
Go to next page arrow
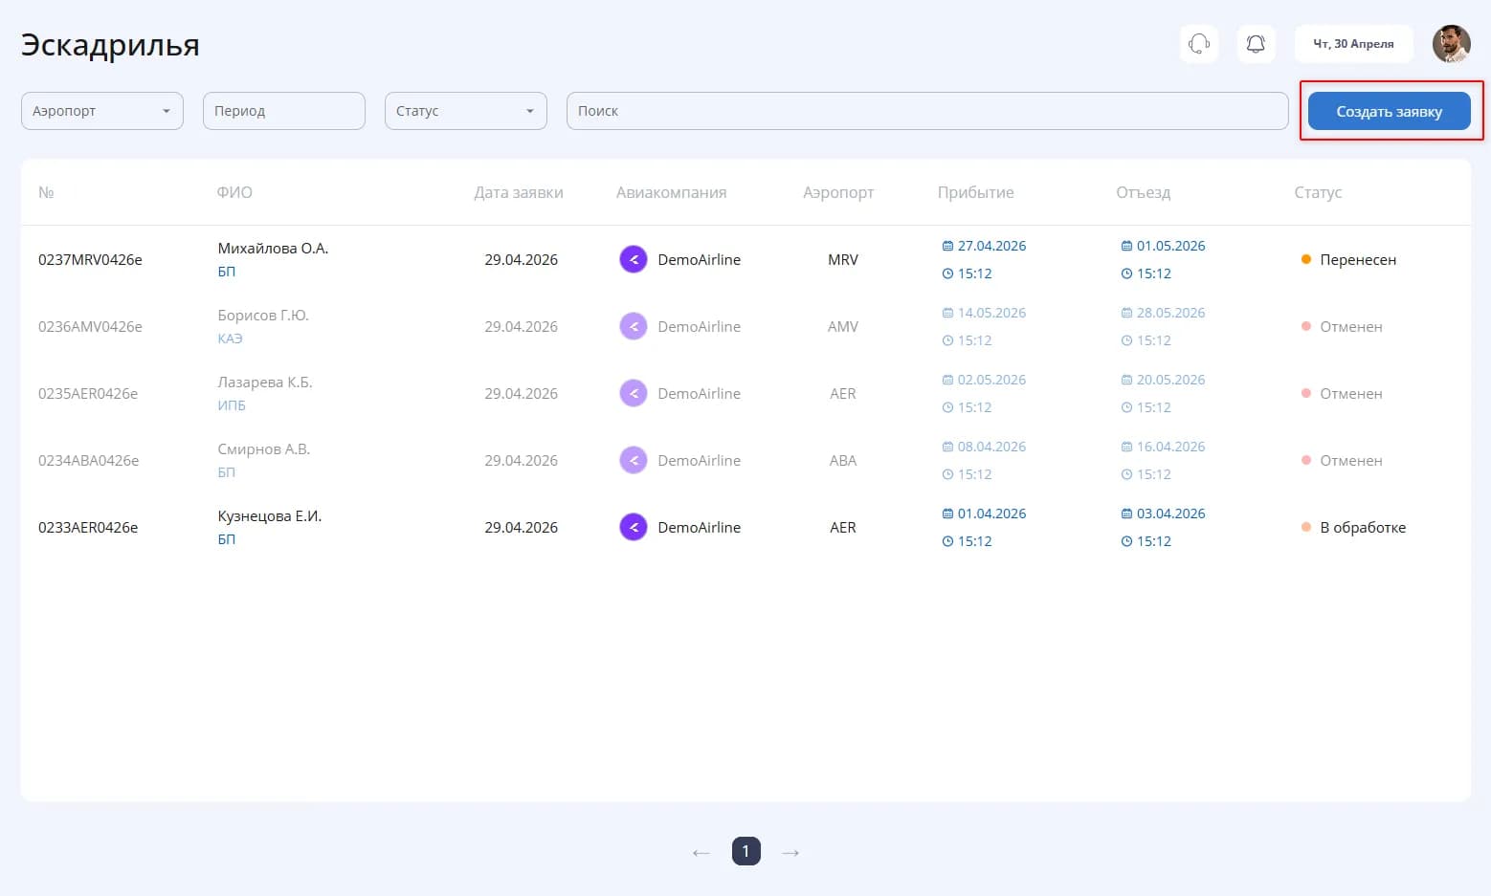pos(790,852)
